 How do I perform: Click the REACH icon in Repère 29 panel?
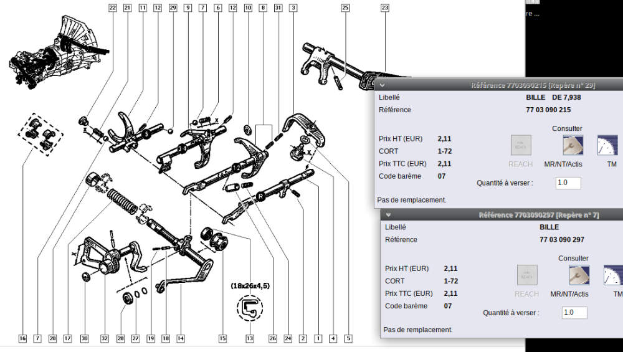pos(521,146)
